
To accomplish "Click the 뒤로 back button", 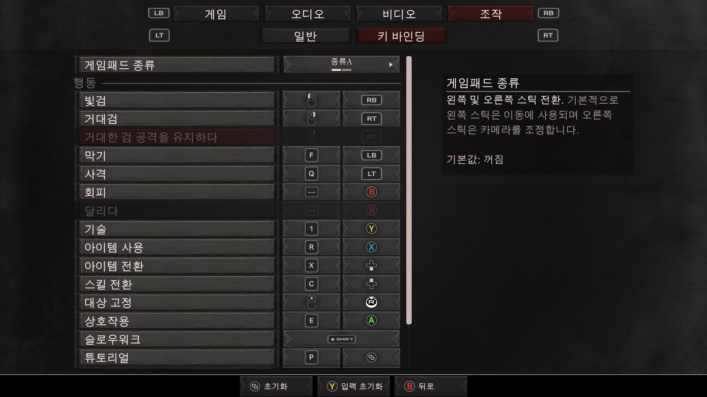I will pyautogui.click(x=431, y=386).
